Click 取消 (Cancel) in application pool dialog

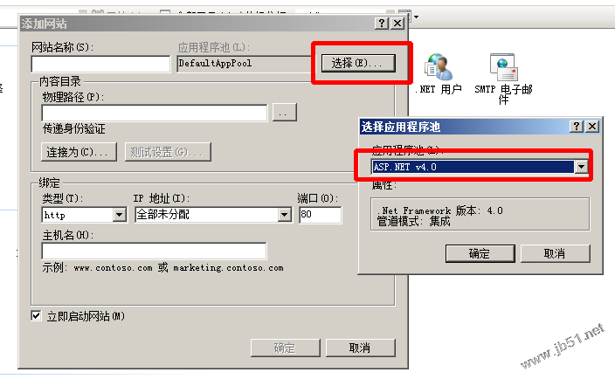555,253
